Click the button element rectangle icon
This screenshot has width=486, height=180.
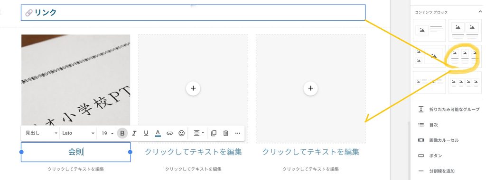pos(421,155)
